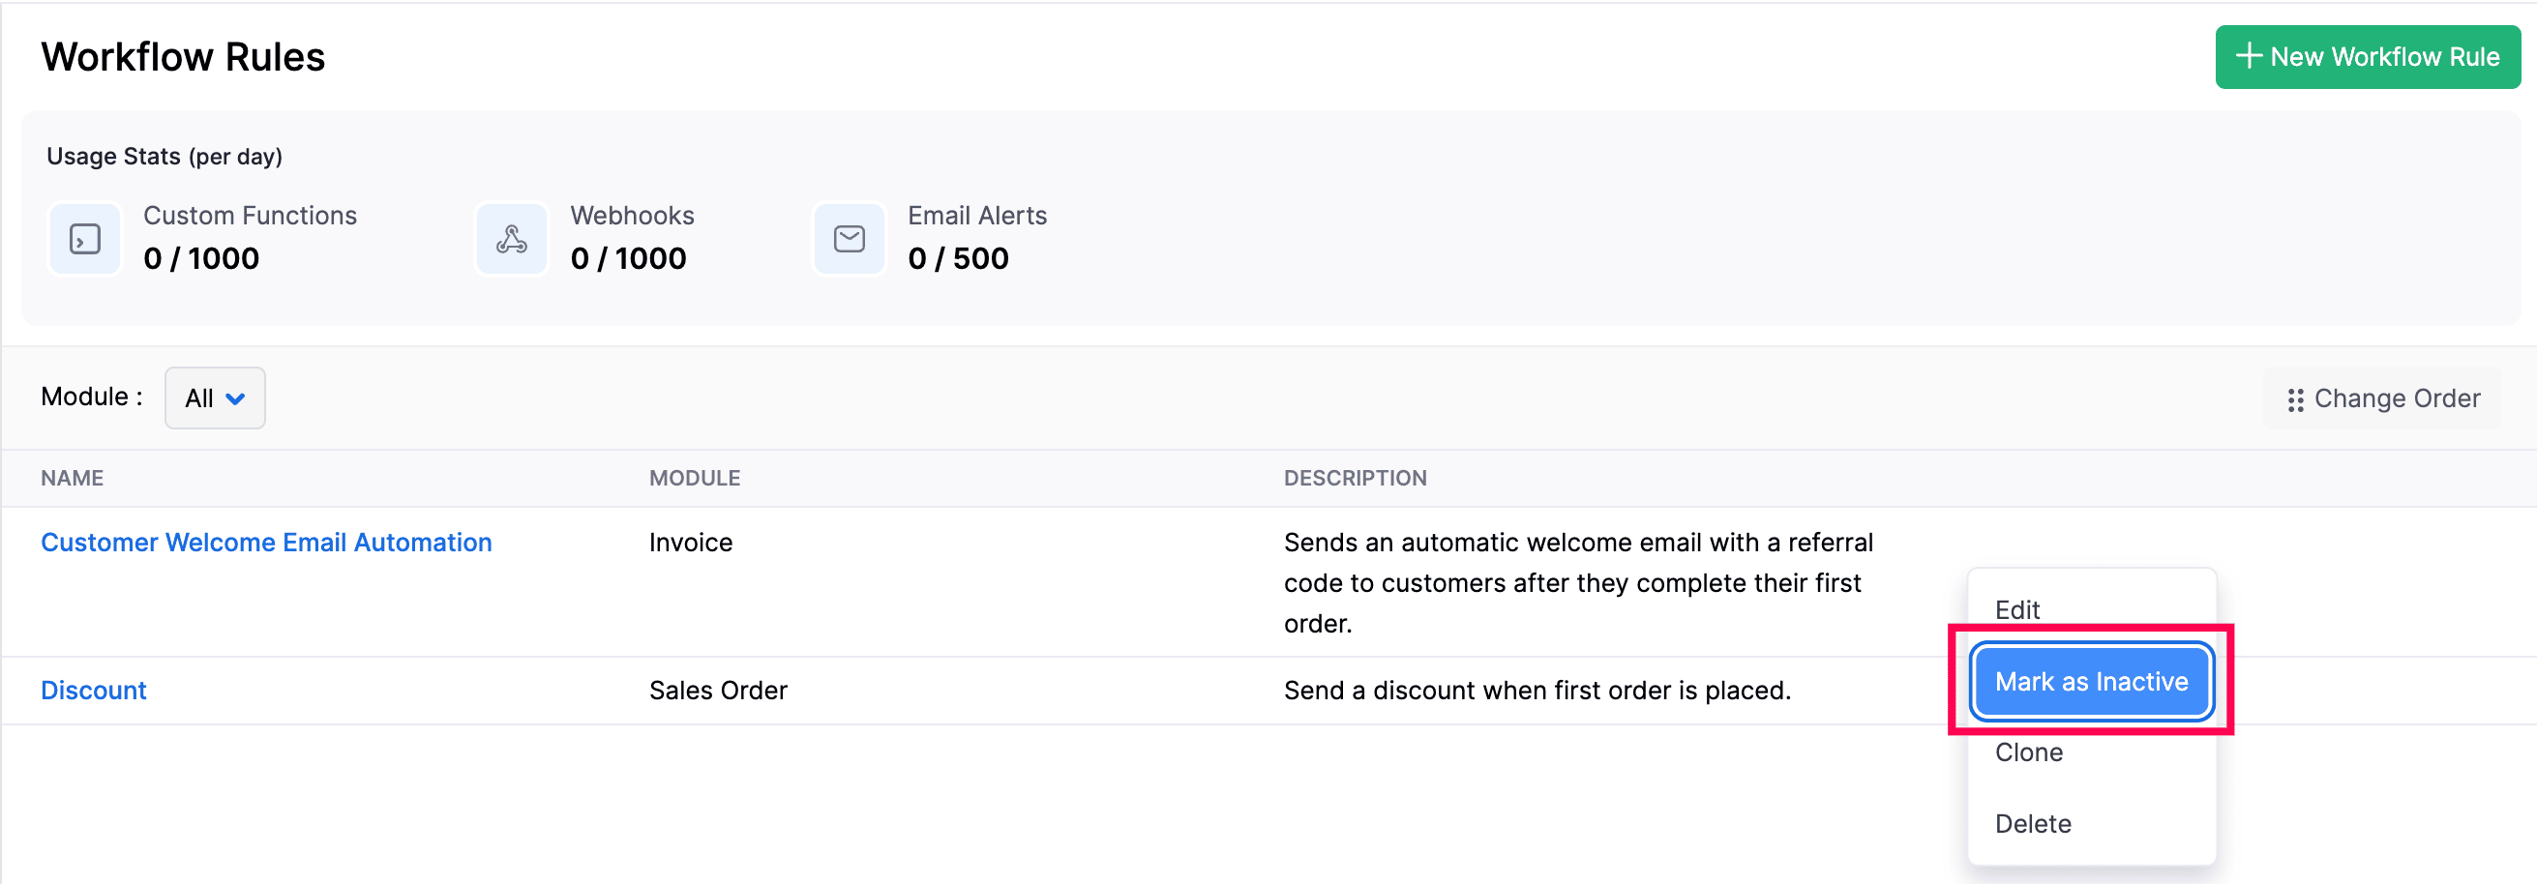2537x884 pixels.
Task: Click the MODULE column header
Action: coord(695,479)
